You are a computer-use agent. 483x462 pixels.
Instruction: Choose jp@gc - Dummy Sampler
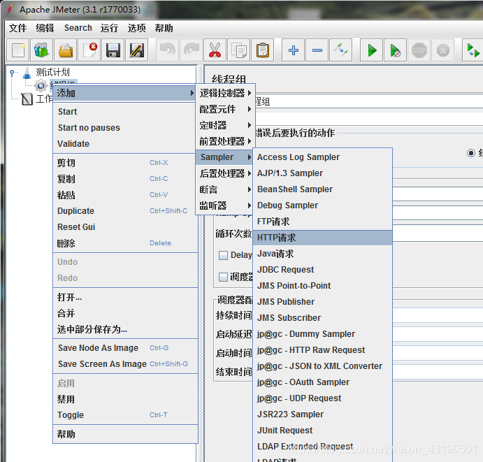click(322, 334)
